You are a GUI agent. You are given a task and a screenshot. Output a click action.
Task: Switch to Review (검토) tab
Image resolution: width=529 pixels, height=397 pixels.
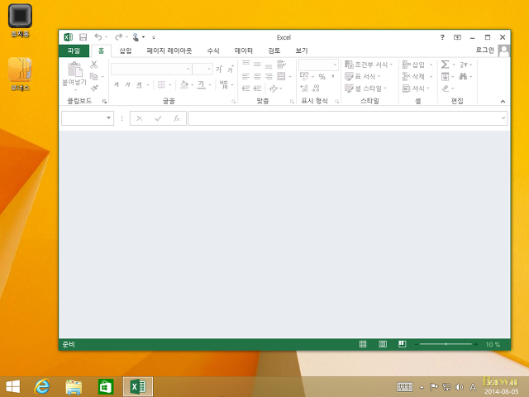(x=274, y=50)
